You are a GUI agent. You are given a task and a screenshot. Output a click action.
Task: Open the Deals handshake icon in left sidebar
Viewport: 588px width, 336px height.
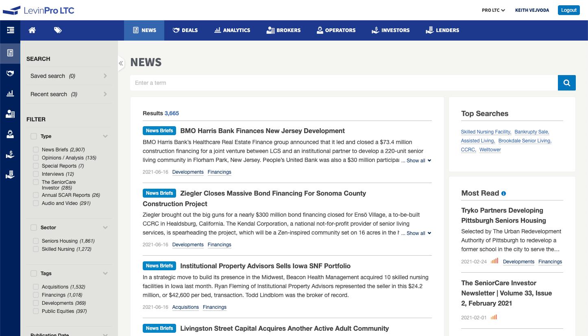(10, 73)
